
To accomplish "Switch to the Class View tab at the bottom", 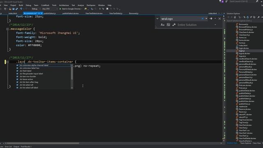I will (x=256, y=143).
